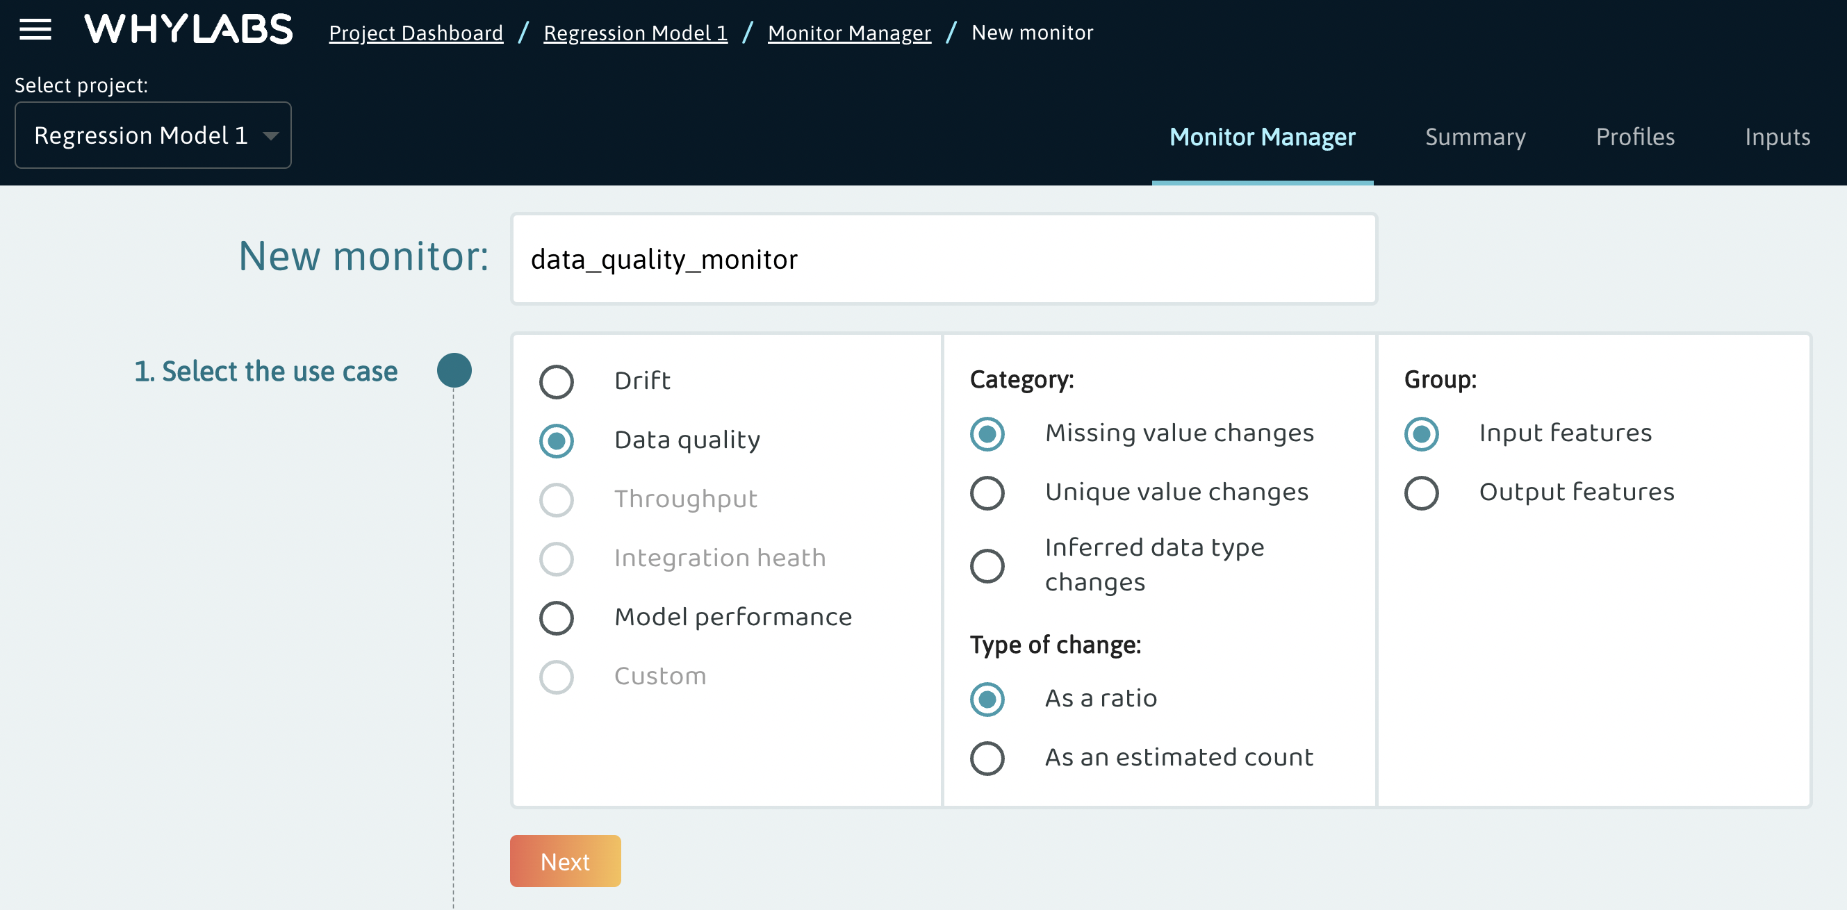This screenshot has height=910, width=1847.
Task: Click the WhyLabs logo
Action: (x=188, y=29)
